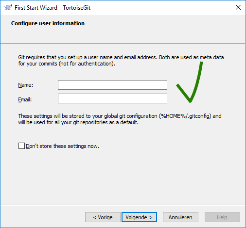Screen dimensions: 246x228
Task: Click the grayed-out Help button
Action: (222, 217)
